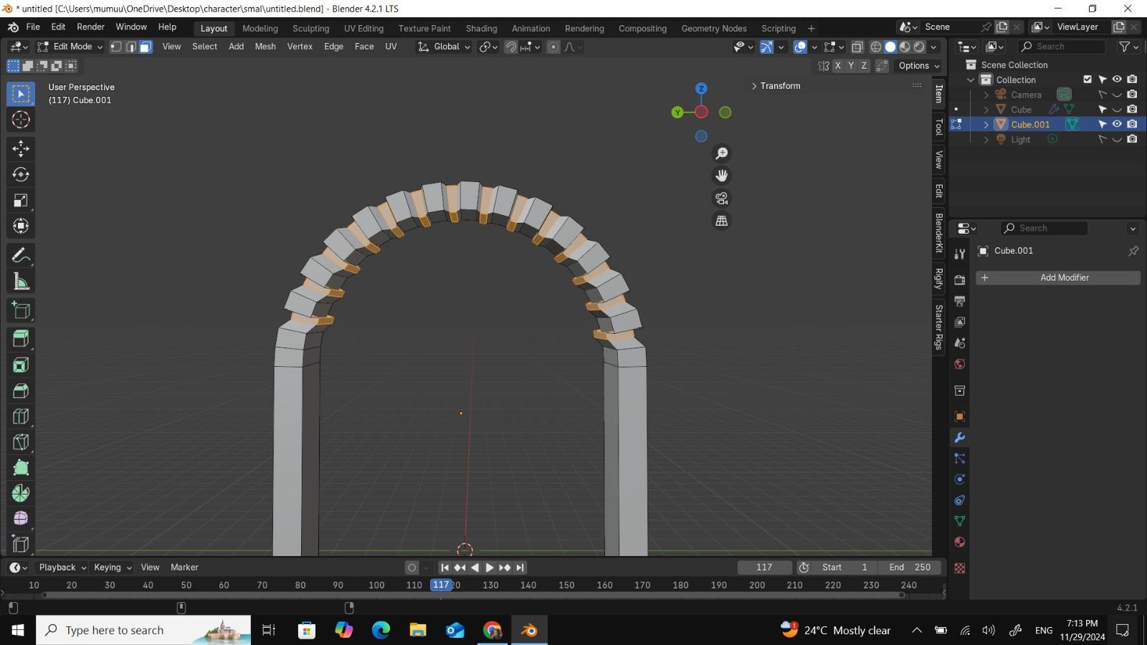Image resolution: width=1147 pixels, height=645 pixels.
Task: Switch orthographic/perspective view grid icon
Action: 722,221
